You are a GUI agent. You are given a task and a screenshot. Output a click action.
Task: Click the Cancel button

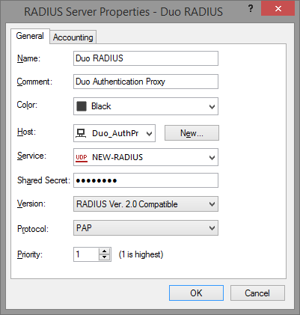point(257,293)
